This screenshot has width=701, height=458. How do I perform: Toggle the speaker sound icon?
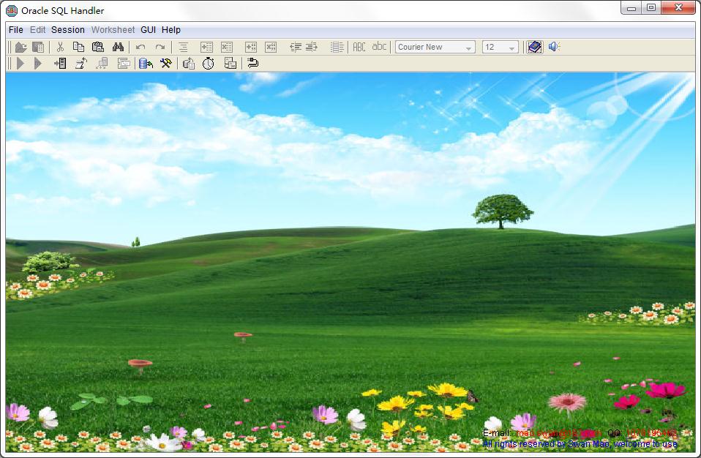[x=553, y=46]
